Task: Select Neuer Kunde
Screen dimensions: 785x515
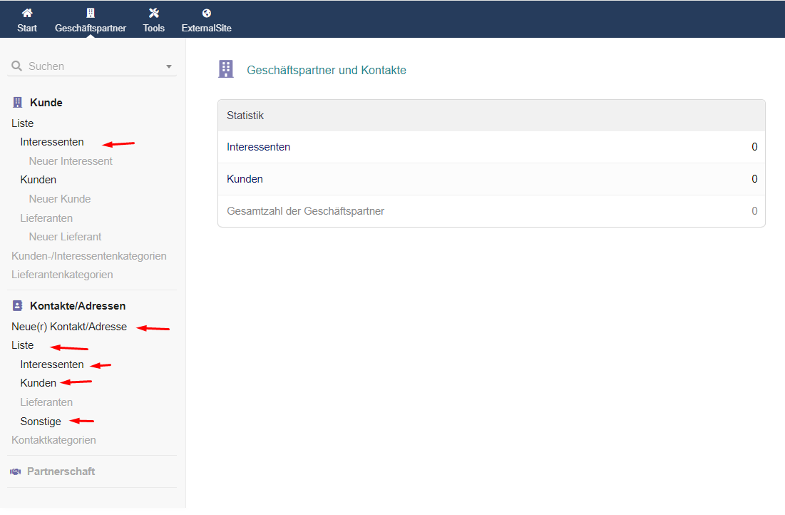Action: [x=60, y=199]
